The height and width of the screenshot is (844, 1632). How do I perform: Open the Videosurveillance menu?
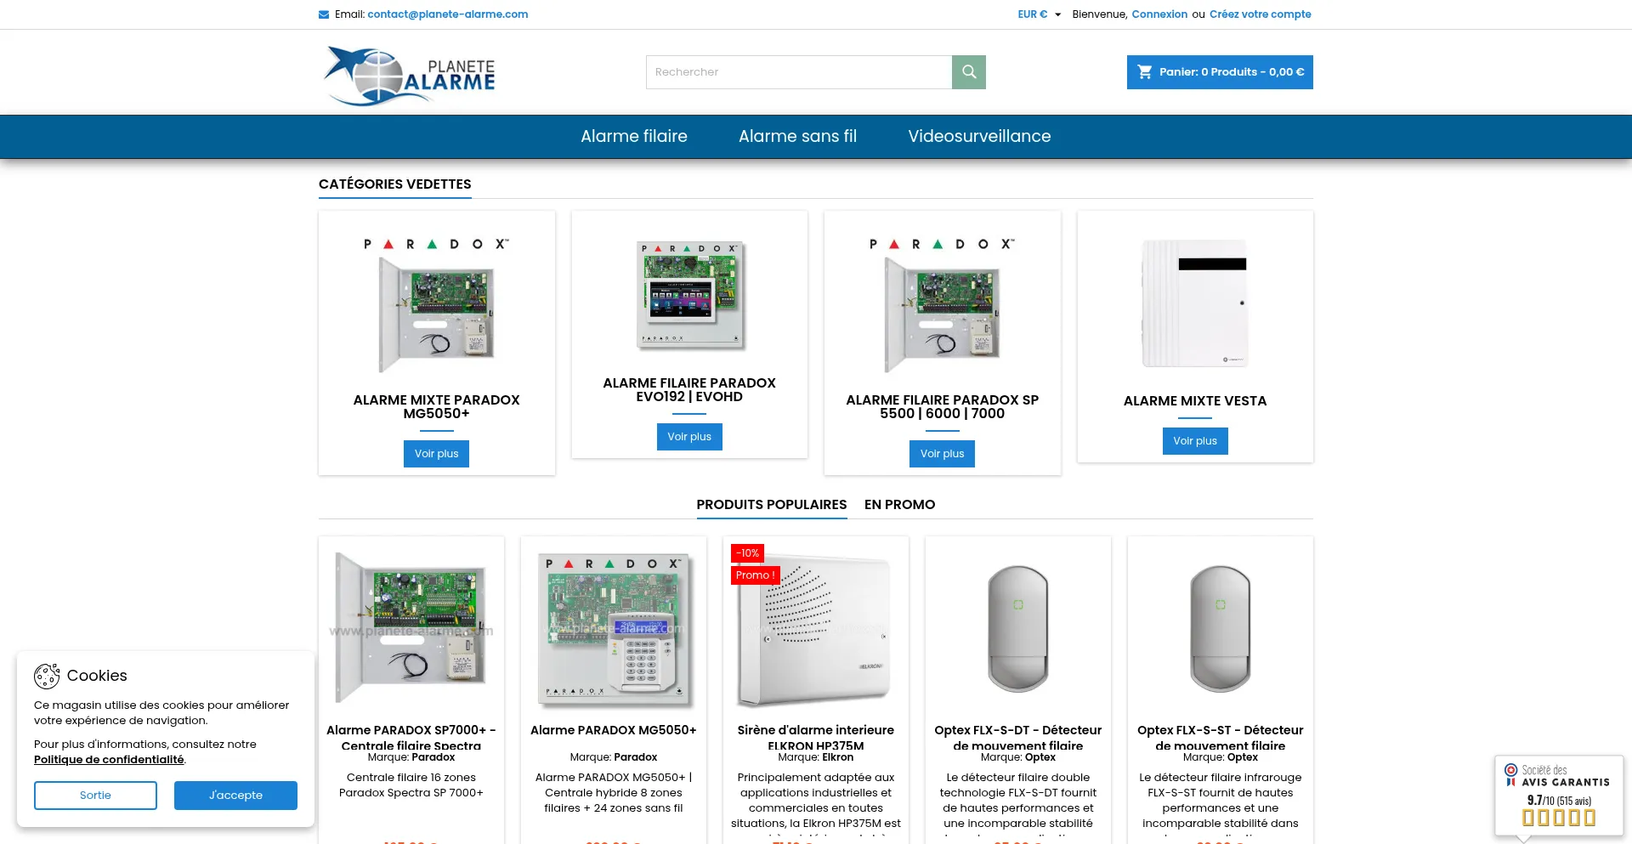tap(978, 137)
